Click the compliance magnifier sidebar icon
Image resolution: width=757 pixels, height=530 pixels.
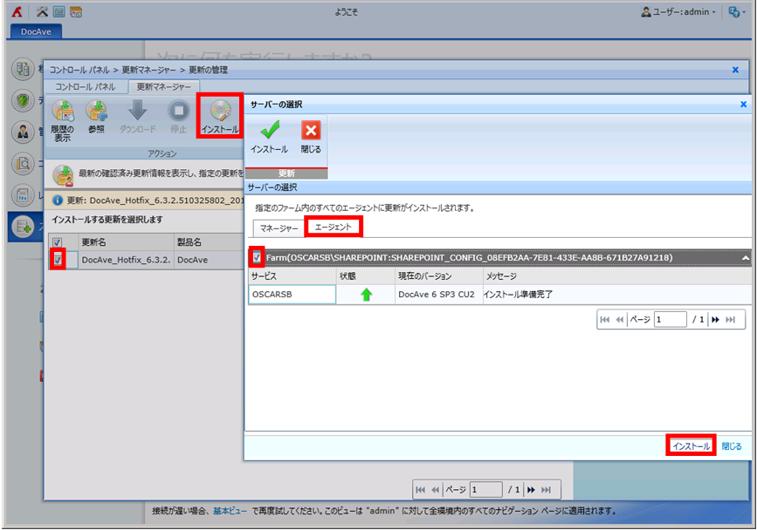(x=23, y=164)
